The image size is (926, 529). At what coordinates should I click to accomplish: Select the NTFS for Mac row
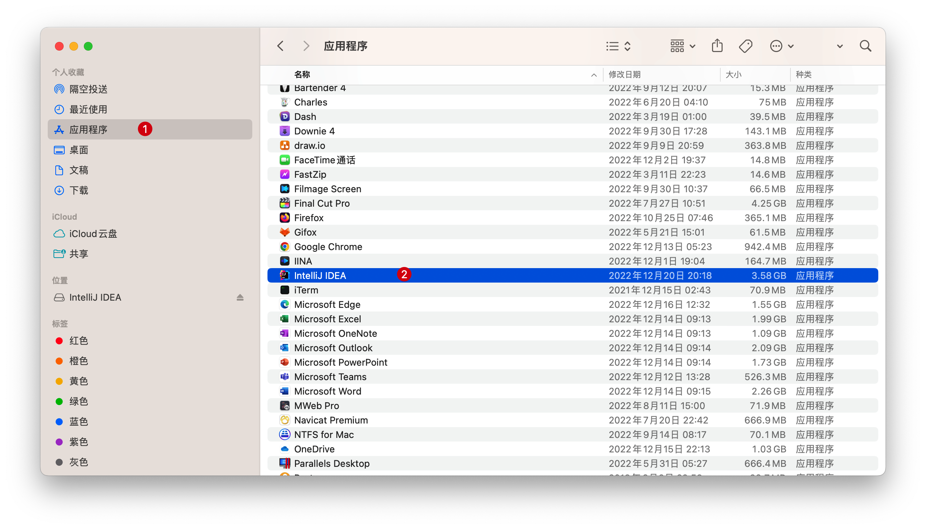(573, 435)
